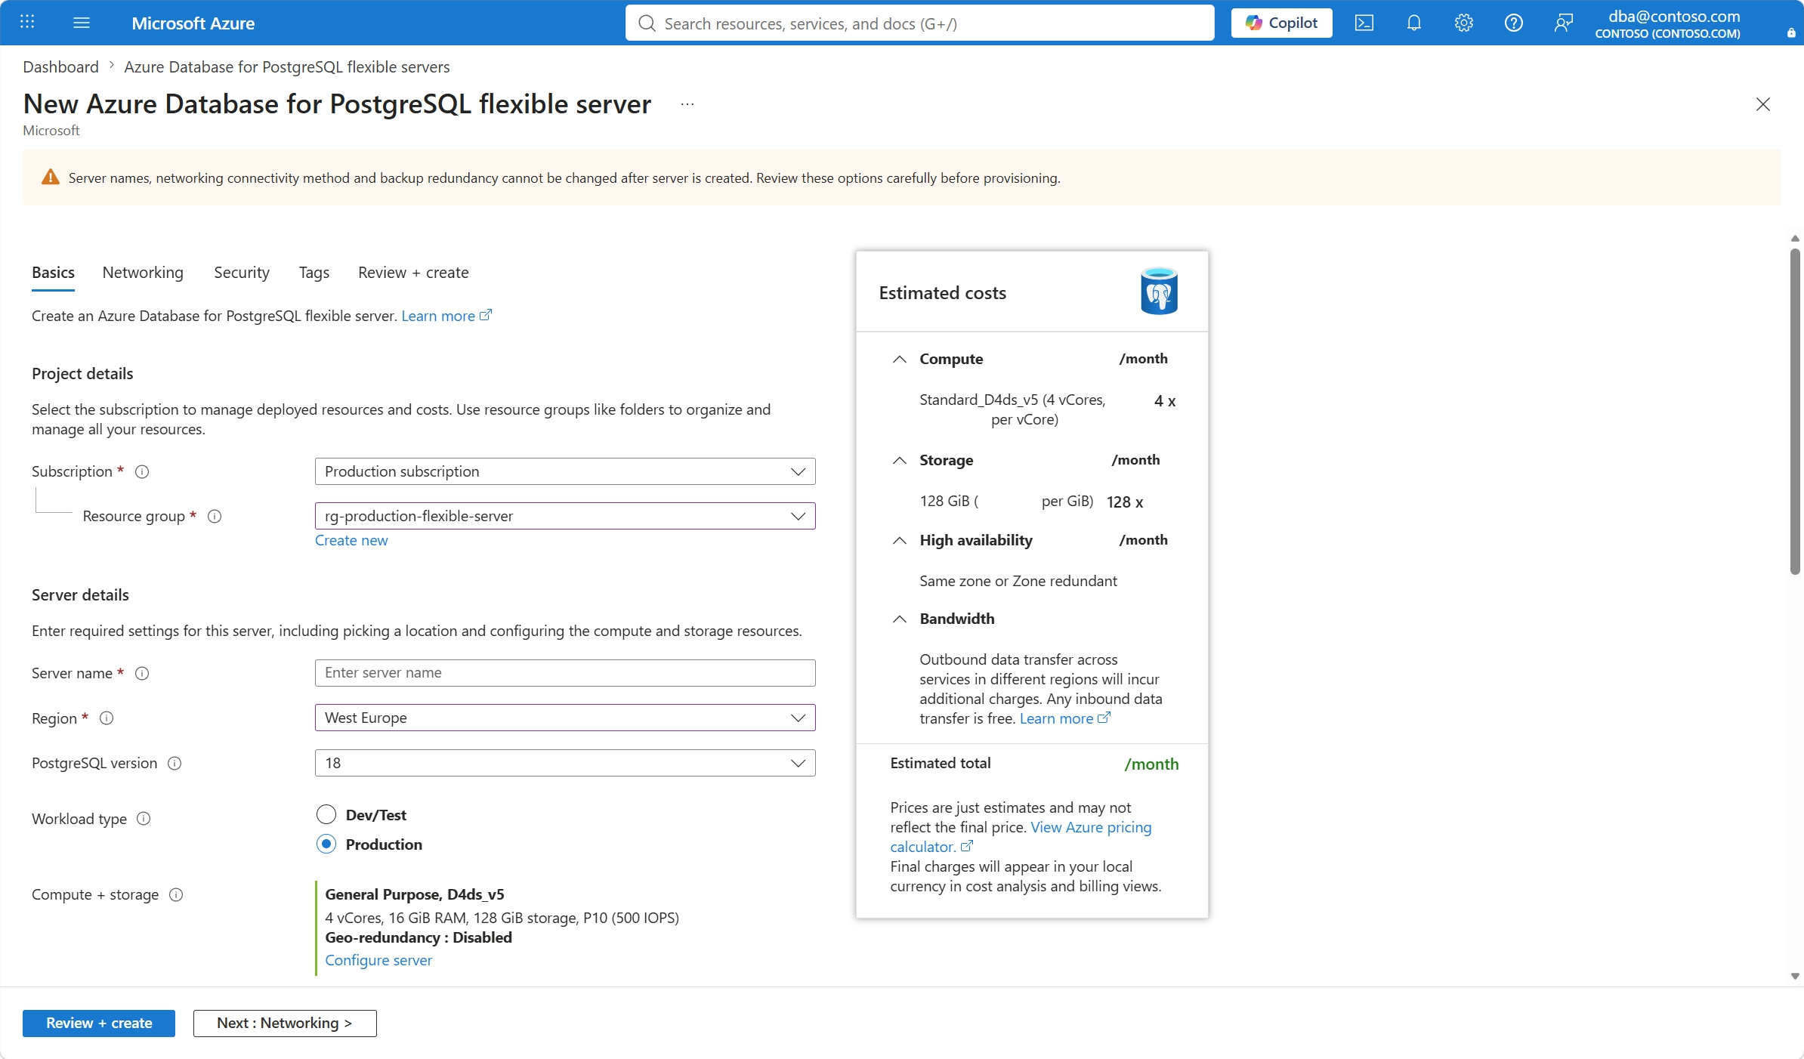Screen dimensions: 1804x1059
Task: Open the help question mark icon
Action: 1514,23
